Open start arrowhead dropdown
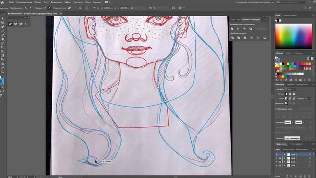This screenshot has width=316, height=178. coord(293,122)
